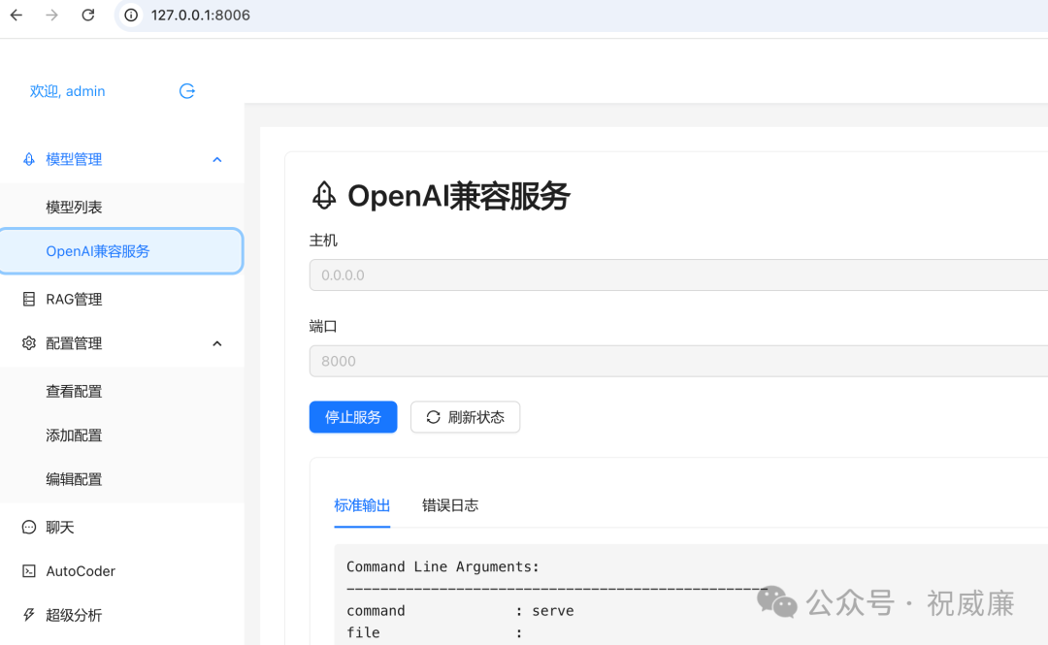Click the refresh icon next to 欢迎 admin
The width and height of the screenshot is (1048, 645).
[x=186, y=90]
